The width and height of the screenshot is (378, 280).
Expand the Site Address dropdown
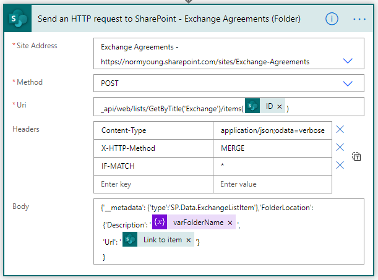click(x=348, y=61)
